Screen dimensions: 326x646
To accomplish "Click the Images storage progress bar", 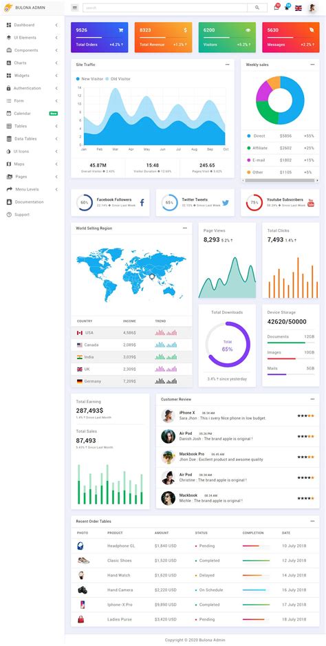I will [291, 358].
